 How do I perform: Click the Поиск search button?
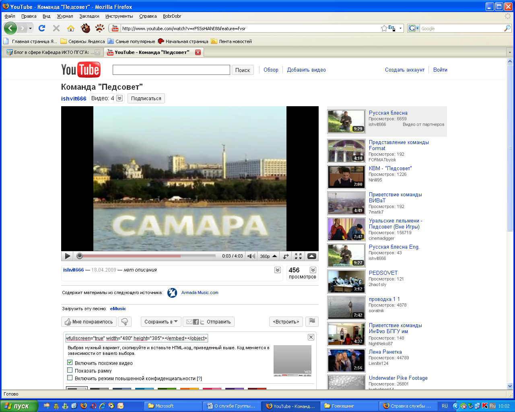click(243, 70)
